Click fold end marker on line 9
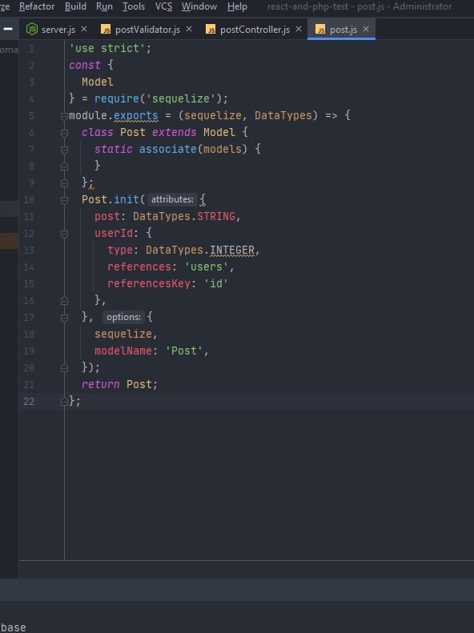474x633 pixels. (x=64, y=183)
